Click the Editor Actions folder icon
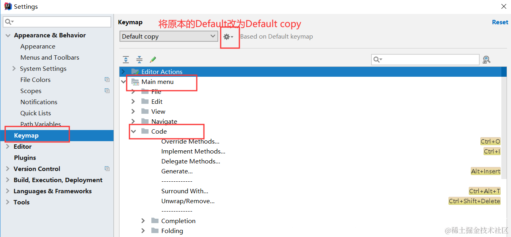The height and width of the screenshot is (237, 511). tap(135, 72)
